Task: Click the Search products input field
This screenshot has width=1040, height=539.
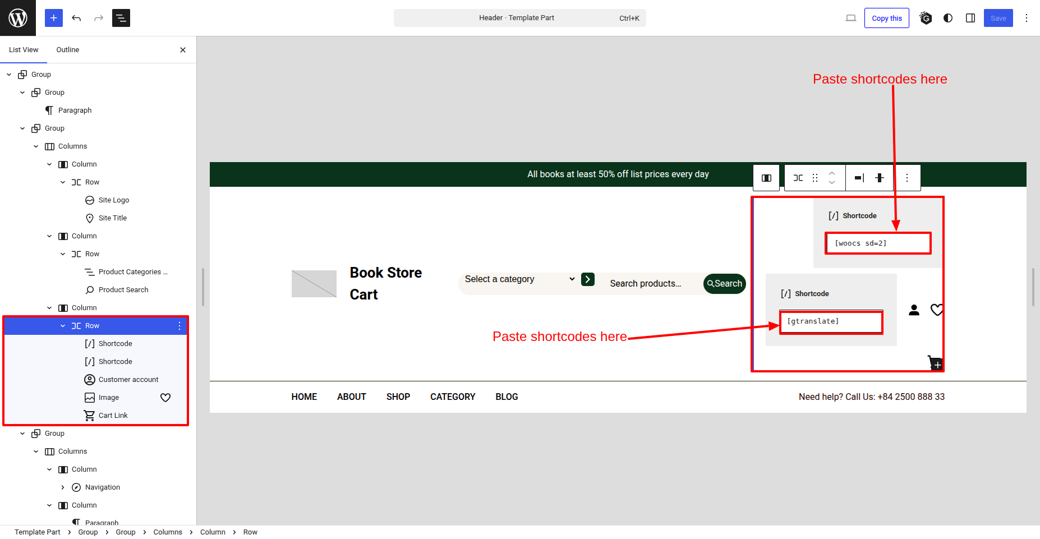Action: 651,284
